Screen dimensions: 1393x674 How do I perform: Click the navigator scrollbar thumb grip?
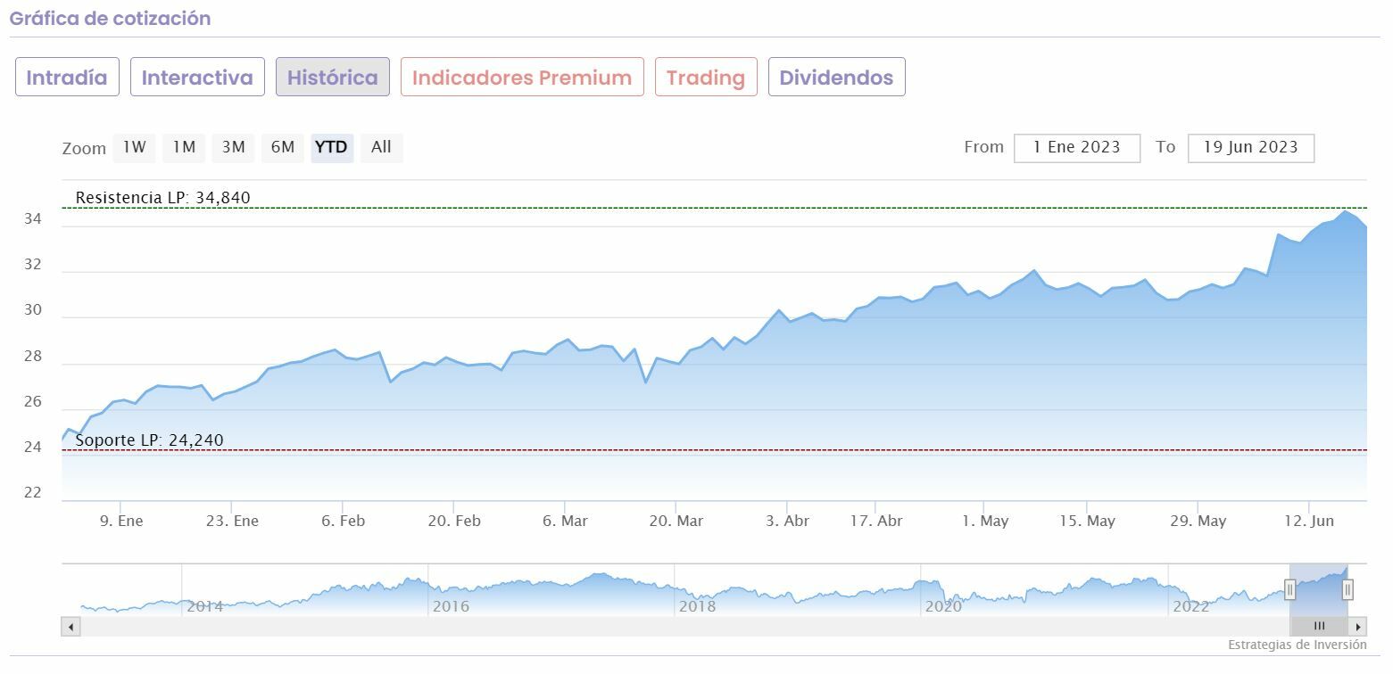click(1319, 627)
